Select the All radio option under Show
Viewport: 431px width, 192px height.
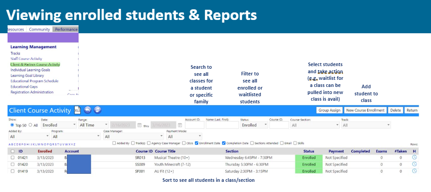tap(30, 125)
